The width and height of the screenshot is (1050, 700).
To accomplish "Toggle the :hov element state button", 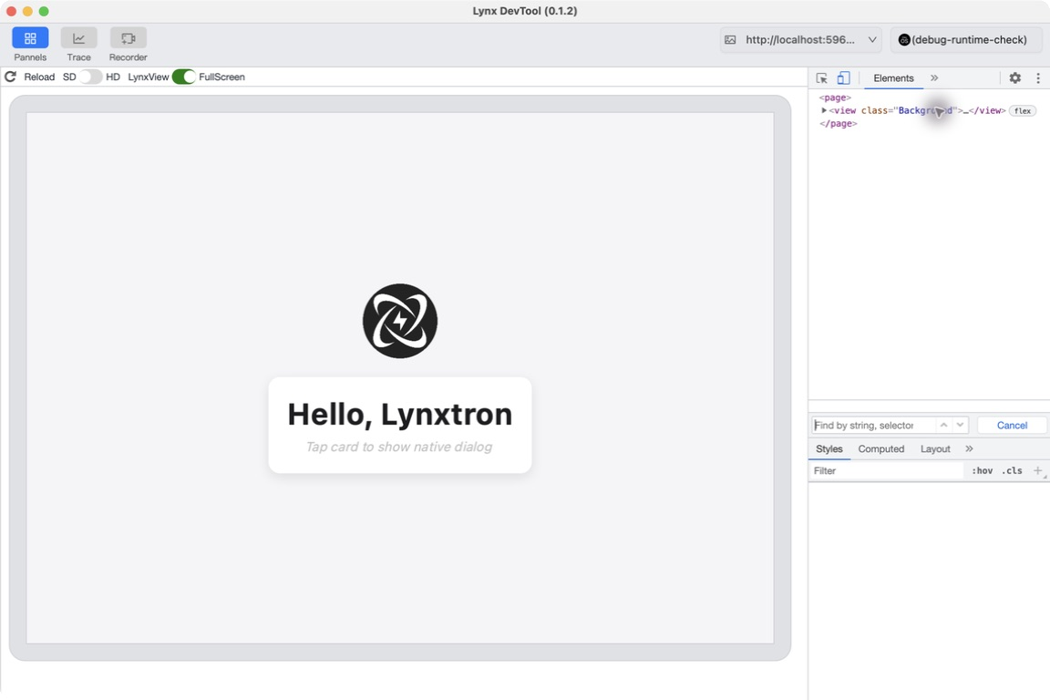I will click(983, 471).
